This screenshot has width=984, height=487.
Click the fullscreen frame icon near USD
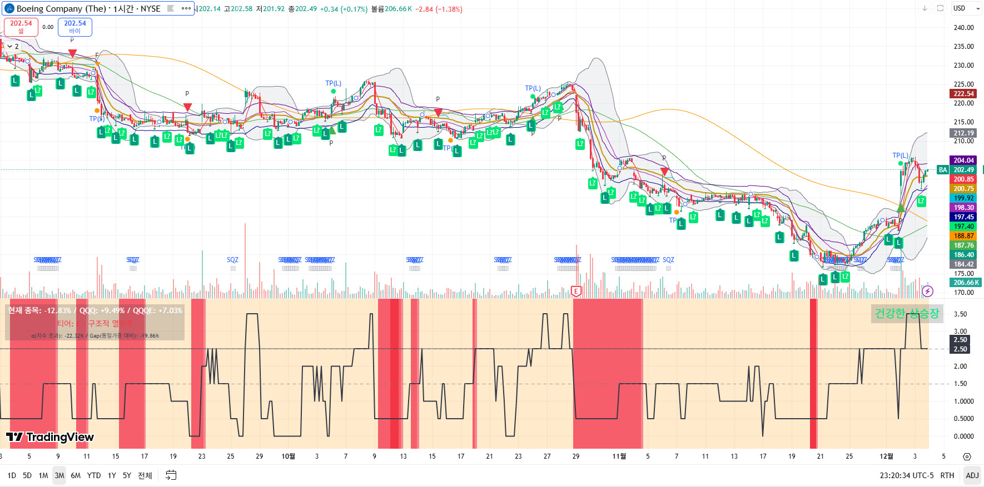coord(940,8)
